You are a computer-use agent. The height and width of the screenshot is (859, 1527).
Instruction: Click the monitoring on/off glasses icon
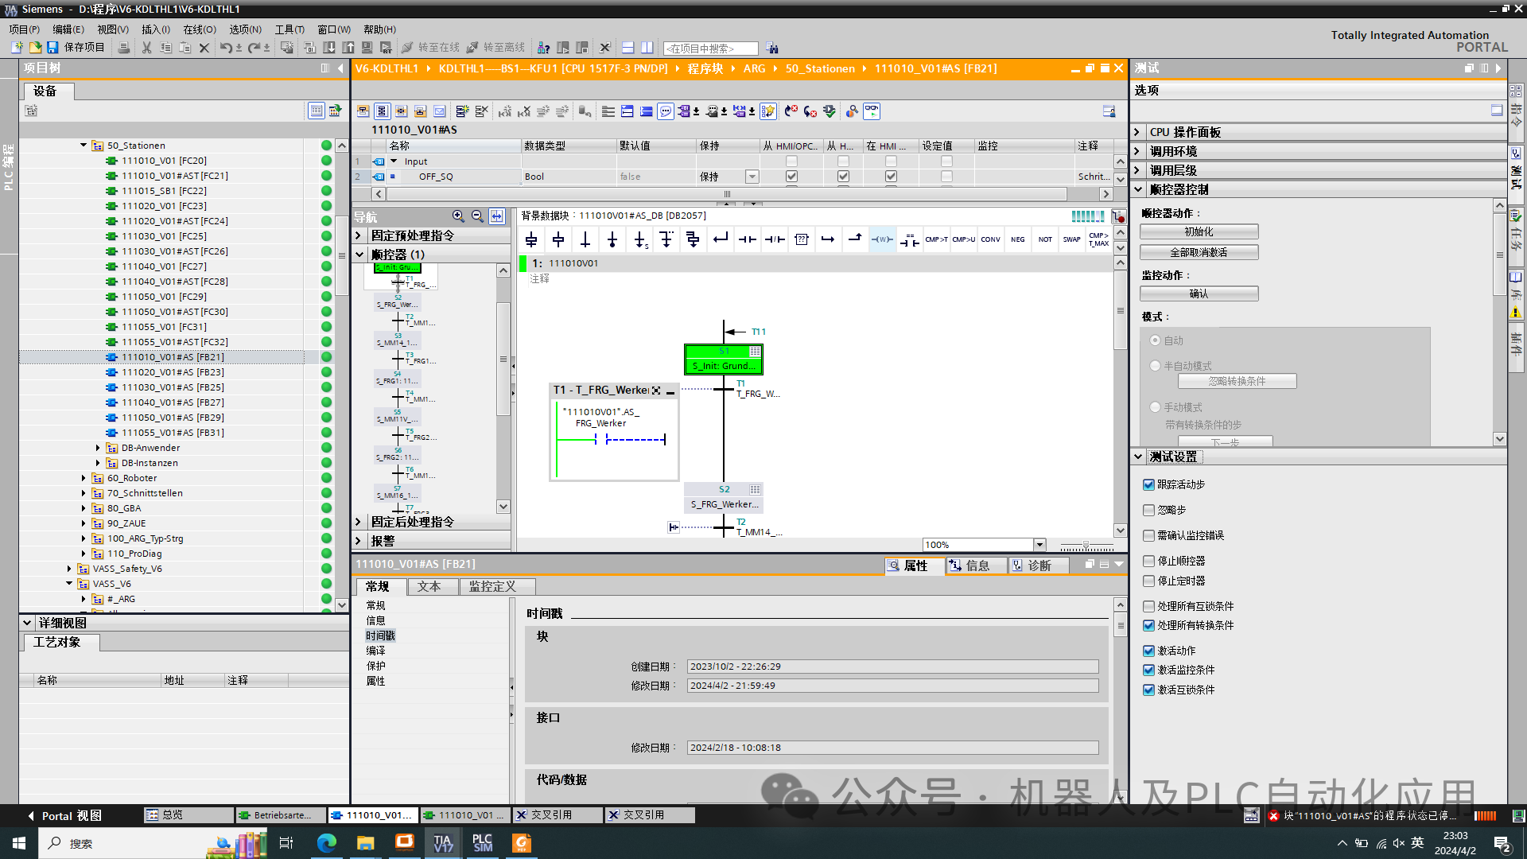click(x=872, y=111)
